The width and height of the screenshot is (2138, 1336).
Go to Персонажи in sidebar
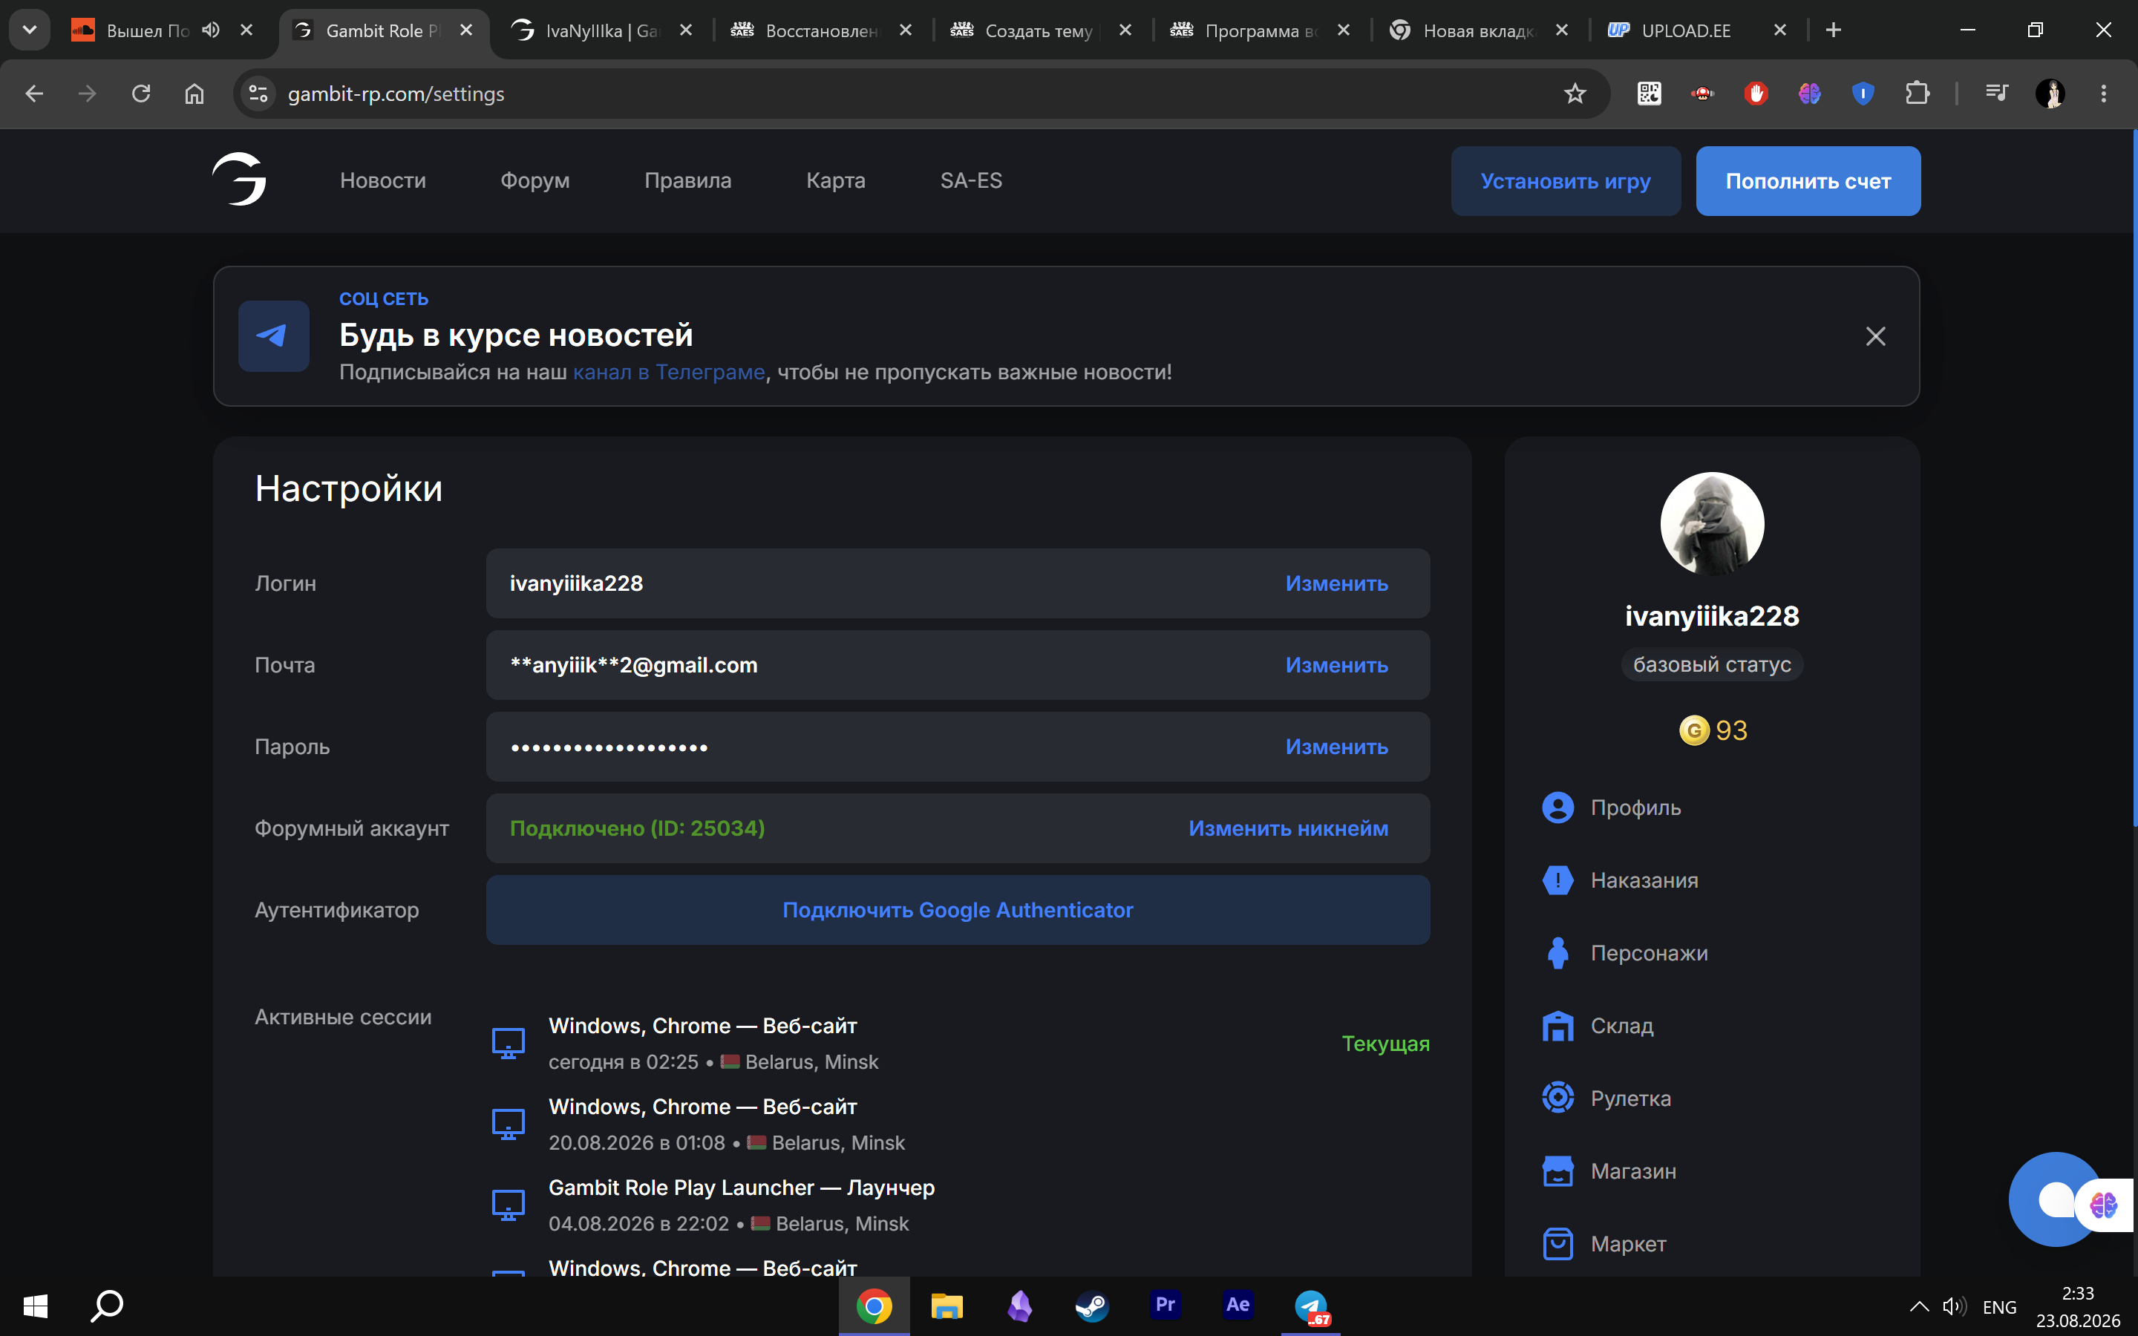pyautogui.click(x=1625, y=952)
